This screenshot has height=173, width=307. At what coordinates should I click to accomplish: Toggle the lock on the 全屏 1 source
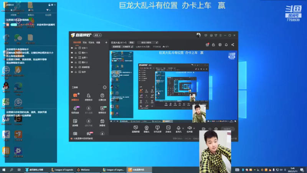76,57
